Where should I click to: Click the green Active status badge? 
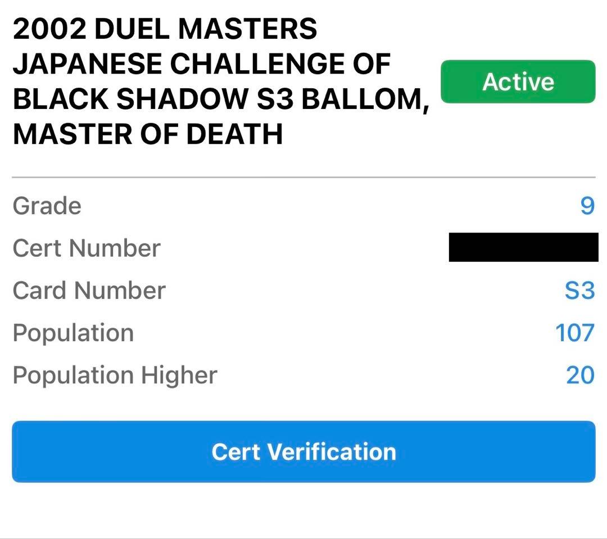tap(518, 81)
